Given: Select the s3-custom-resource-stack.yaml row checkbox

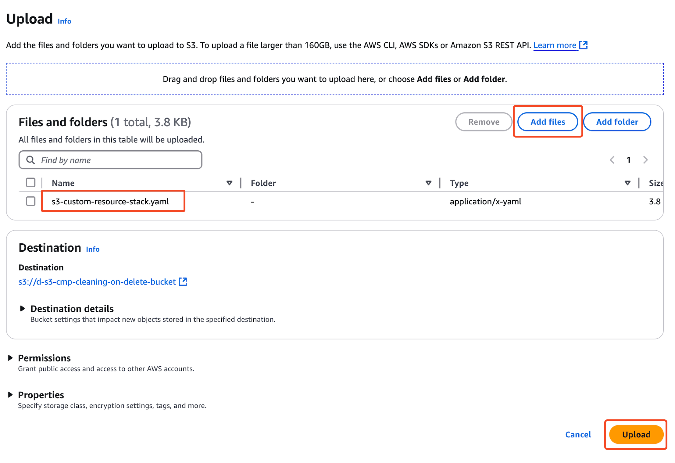Looking at the screenshot, I should click(x=30, y=201).
